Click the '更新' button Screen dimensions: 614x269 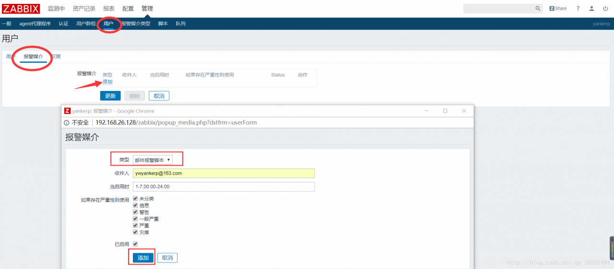[110, 96]
